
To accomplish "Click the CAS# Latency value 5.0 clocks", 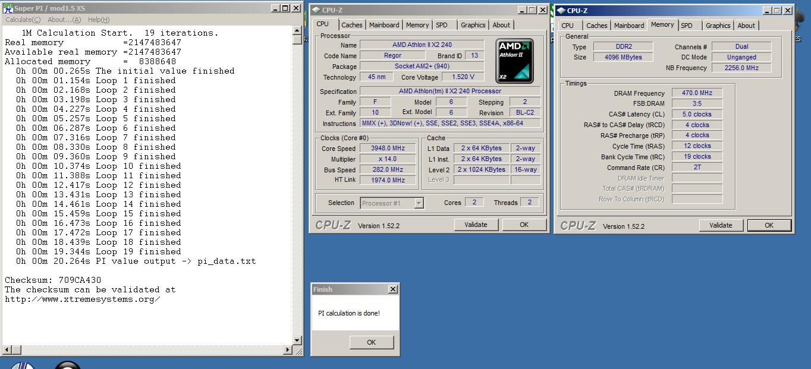I will pos(697,114).
